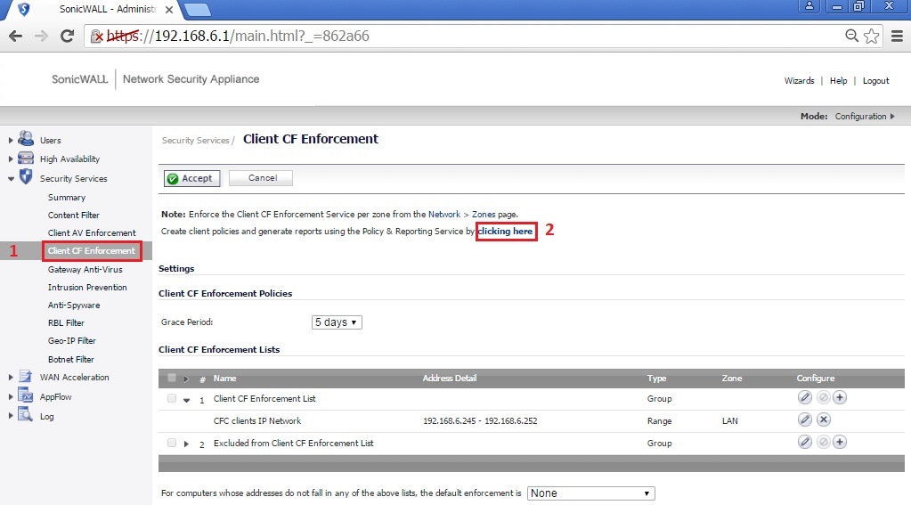Edit the CFC clients IP Network range
Viewport: 911px width, 505px height.
click(804, 420)
